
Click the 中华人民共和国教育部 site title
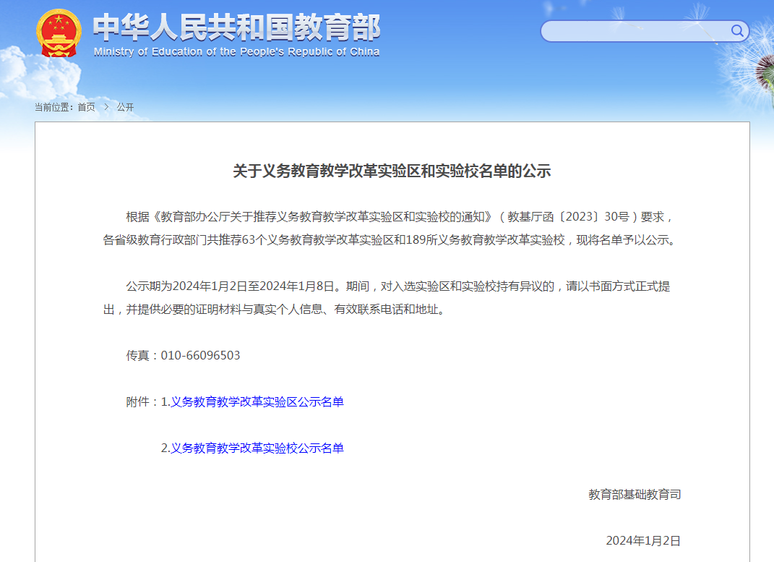tap(237, 27)
